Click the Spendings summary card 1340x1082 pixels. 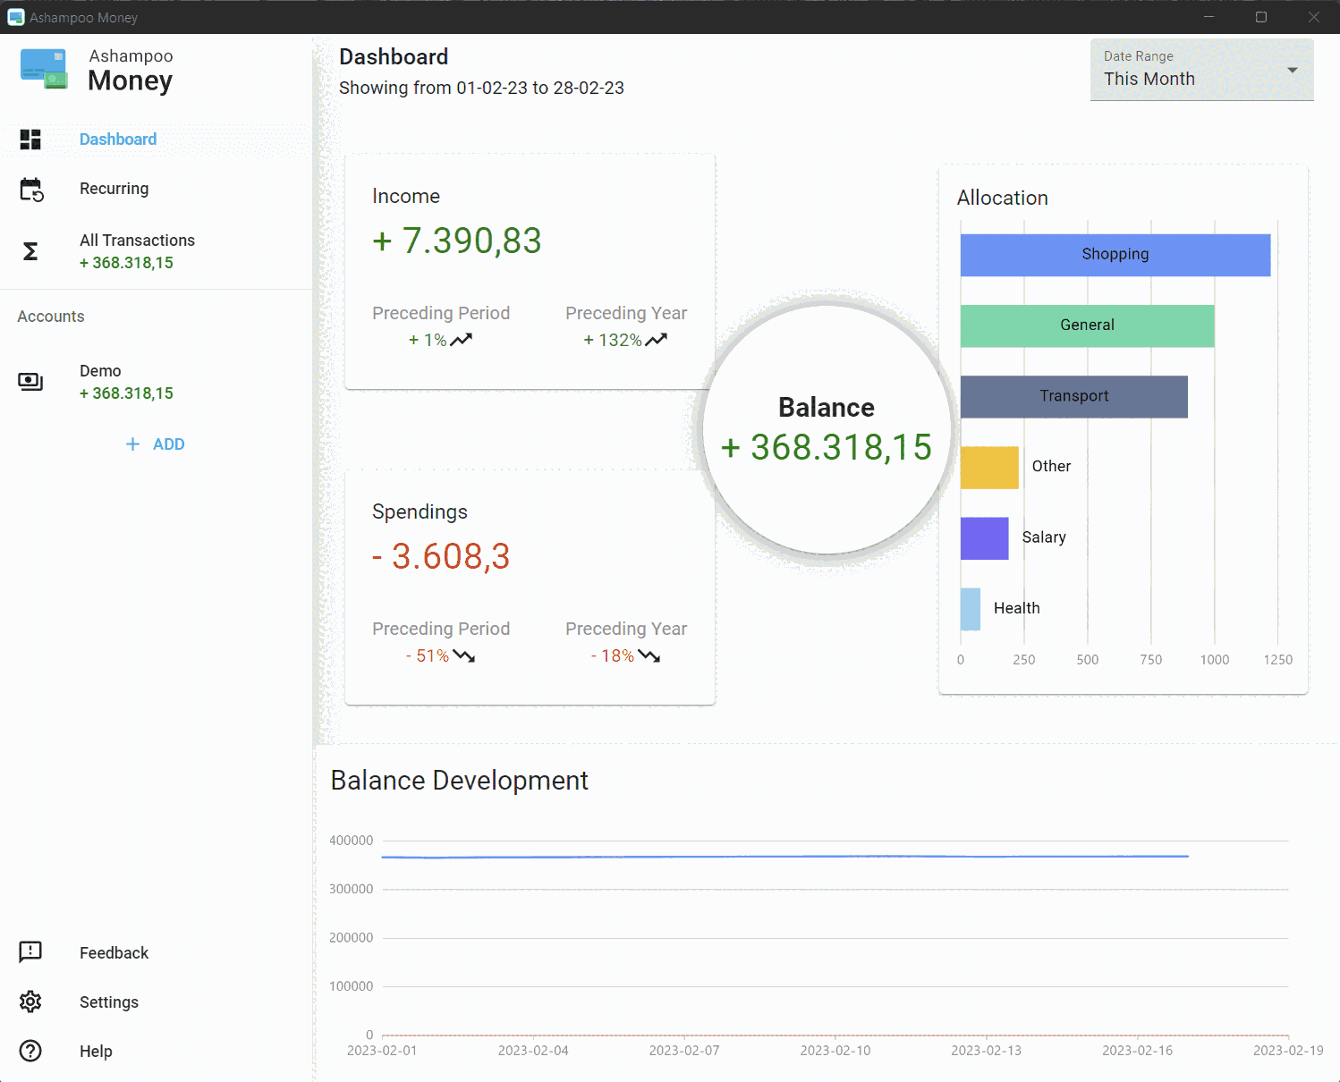pos(530,581)
